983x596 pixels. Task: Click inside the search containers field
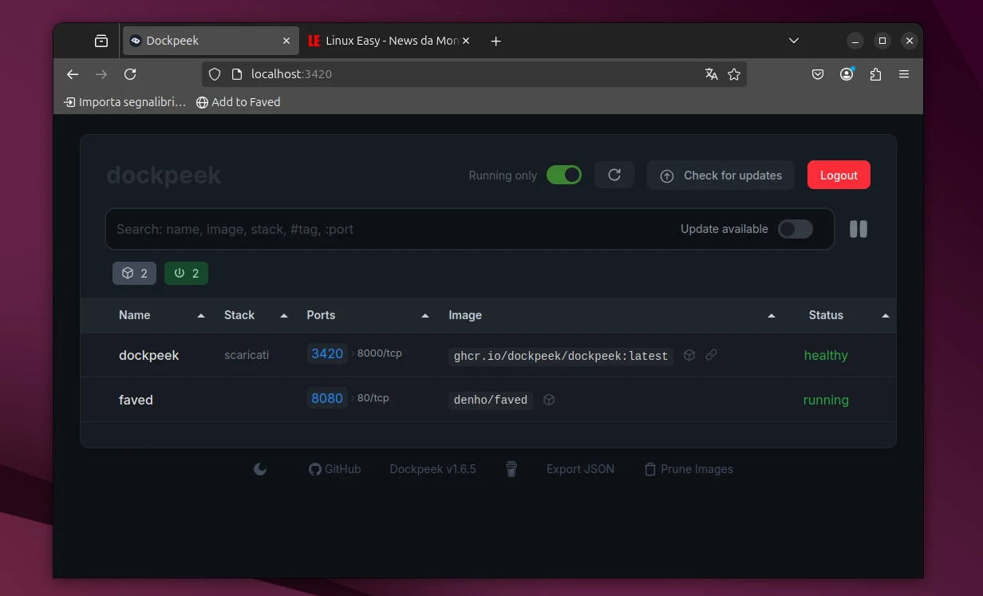click(319, 229)
